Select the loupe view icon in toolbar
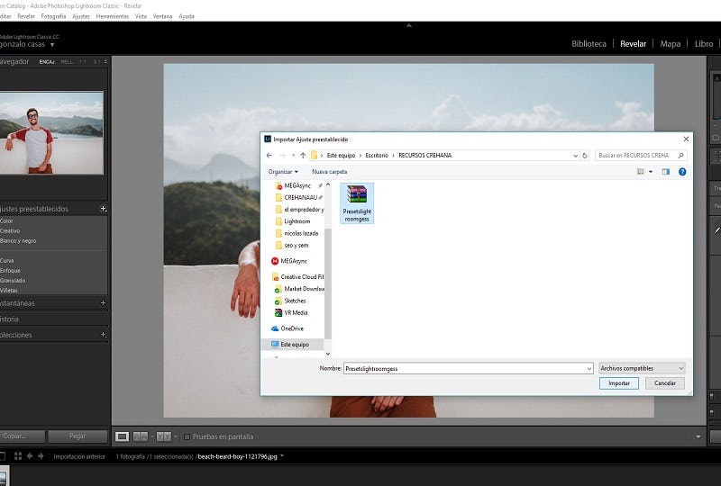 (122, 436)
